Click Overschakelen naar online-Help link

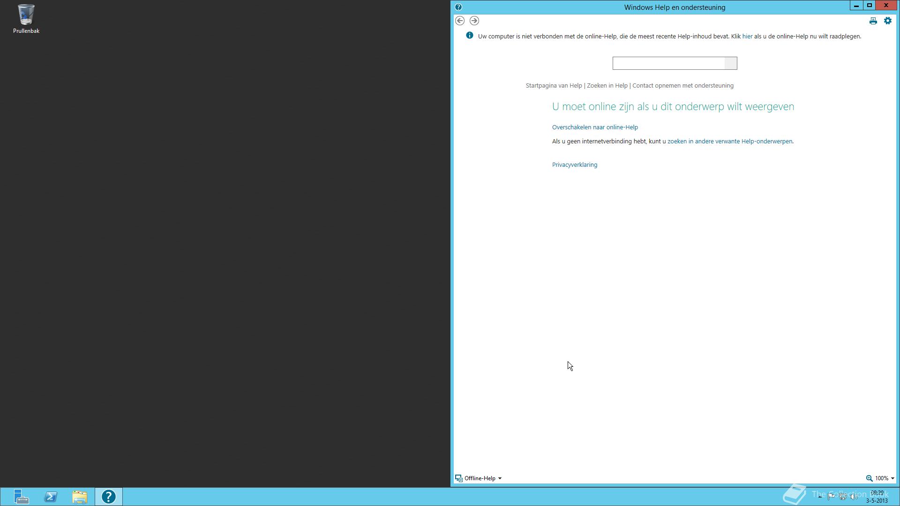pyautogui.click(x=594, y=127)
